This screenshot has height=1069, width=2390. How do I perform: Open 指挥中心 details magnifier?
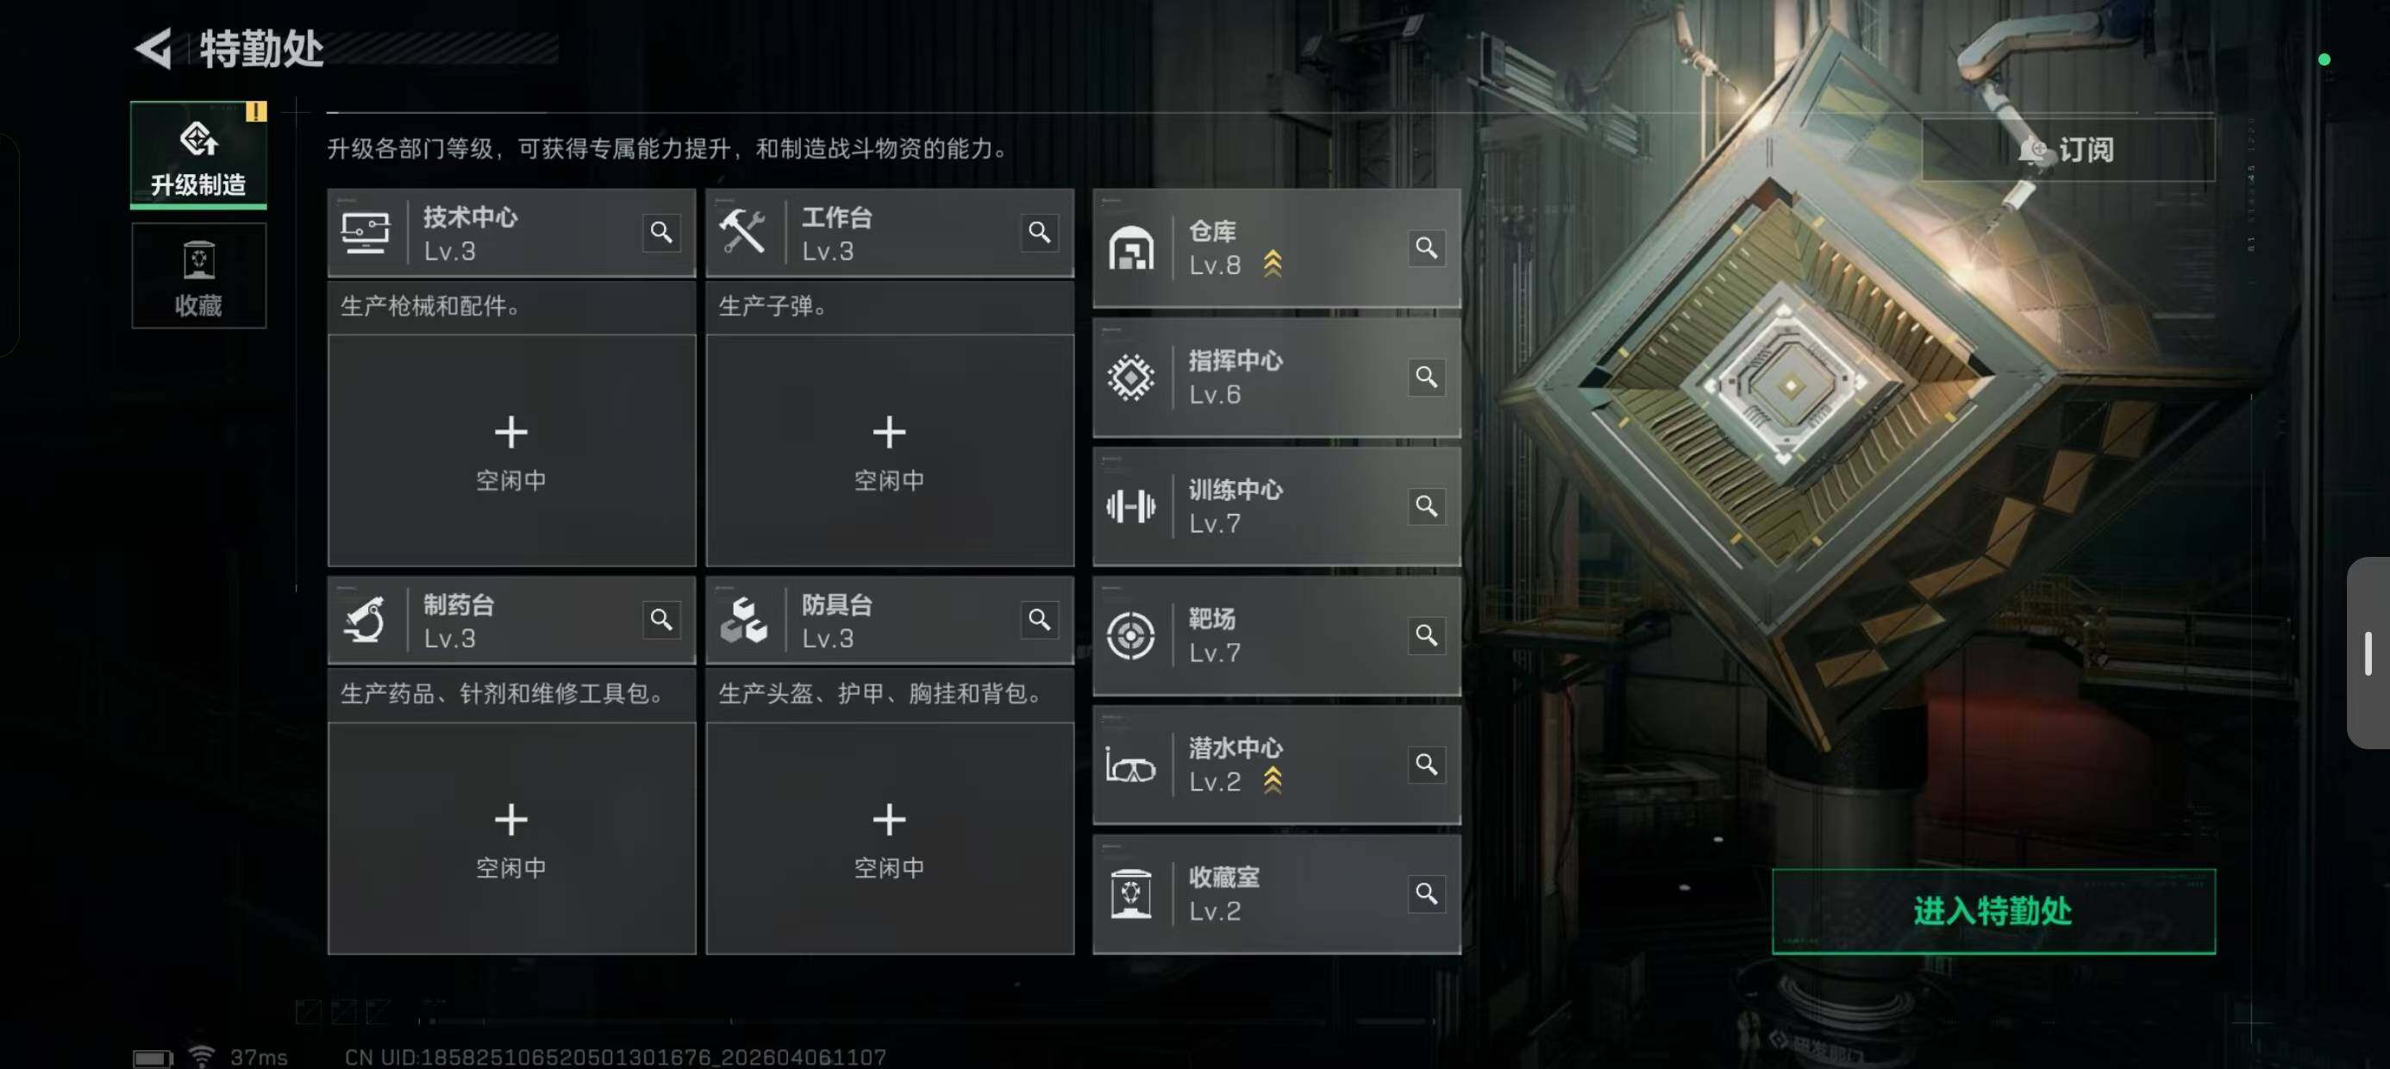1426,377
